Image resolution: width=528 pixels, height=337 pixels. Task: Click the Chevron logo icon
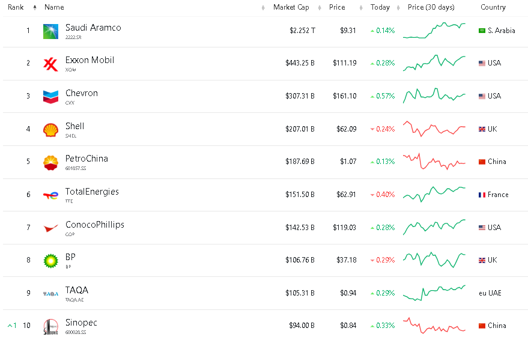pyautogui.click(x=50, y=96)
